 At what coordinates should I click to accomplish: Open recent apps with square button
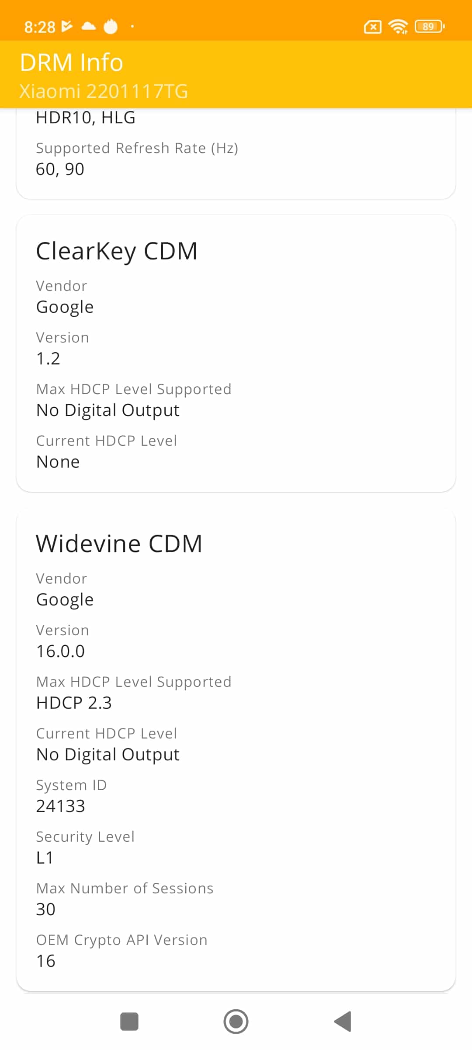tap(129, 1022)
